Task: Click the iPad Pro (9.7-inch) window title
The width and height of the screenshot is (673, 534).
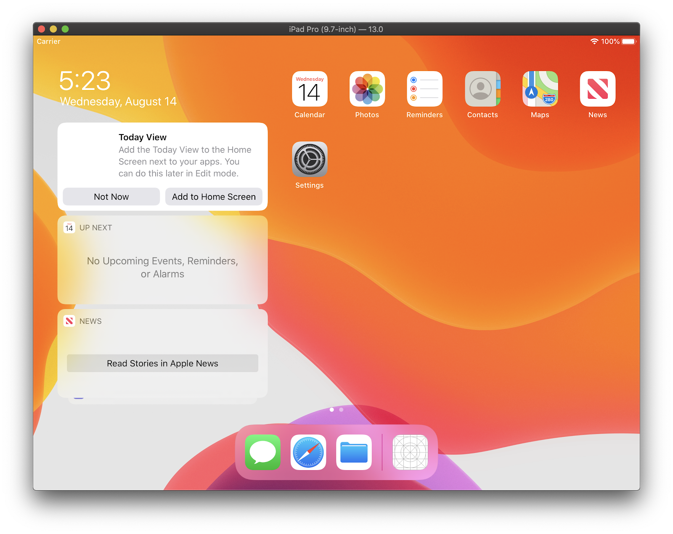Action: tap(336, 29)
